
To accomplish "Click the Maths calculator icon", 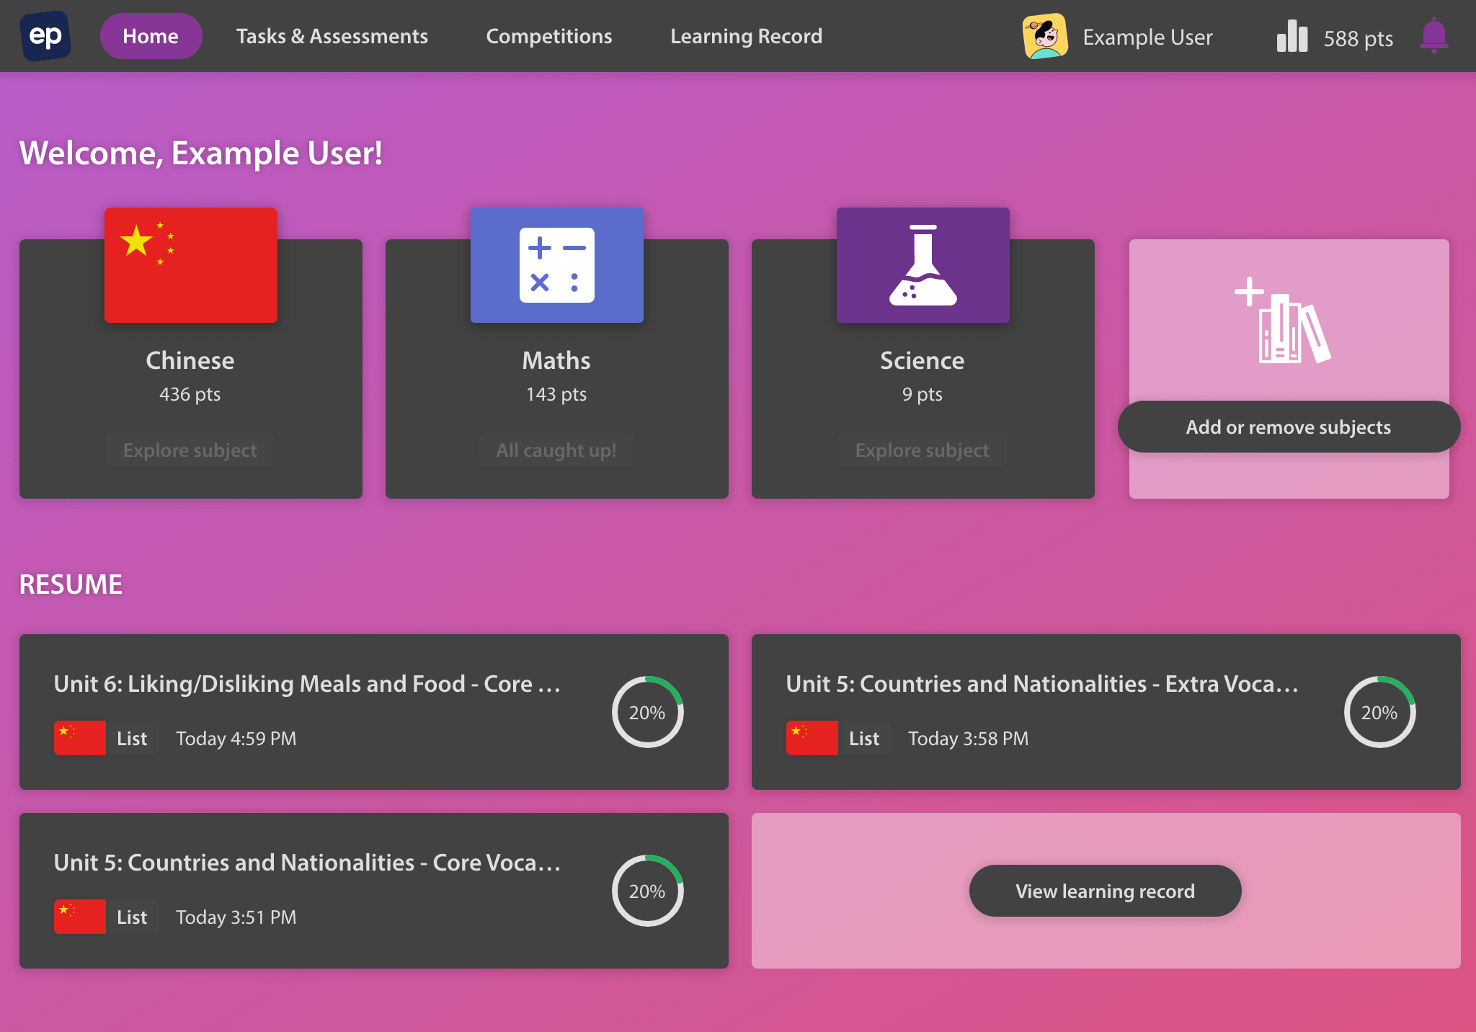I will pyautogui.click(x=557, y=265).
